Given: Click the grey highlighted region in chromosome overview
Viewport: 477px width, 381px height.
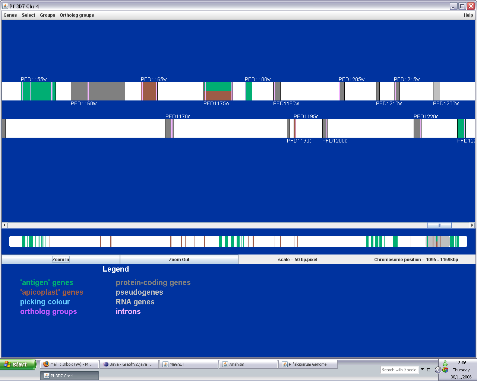Looking at the screenshot, I should [437, 241].
